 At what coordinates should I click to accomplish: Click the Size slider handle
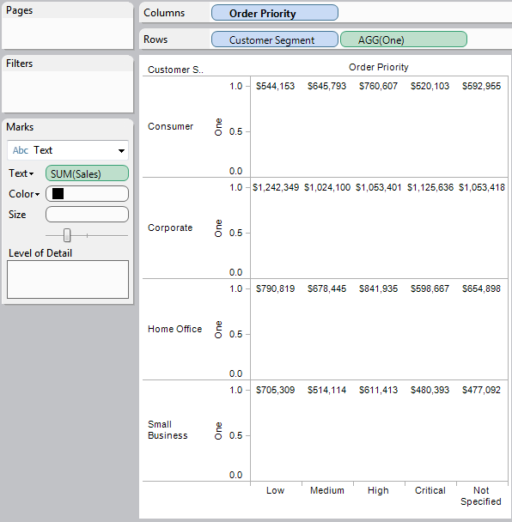point(67,235)
